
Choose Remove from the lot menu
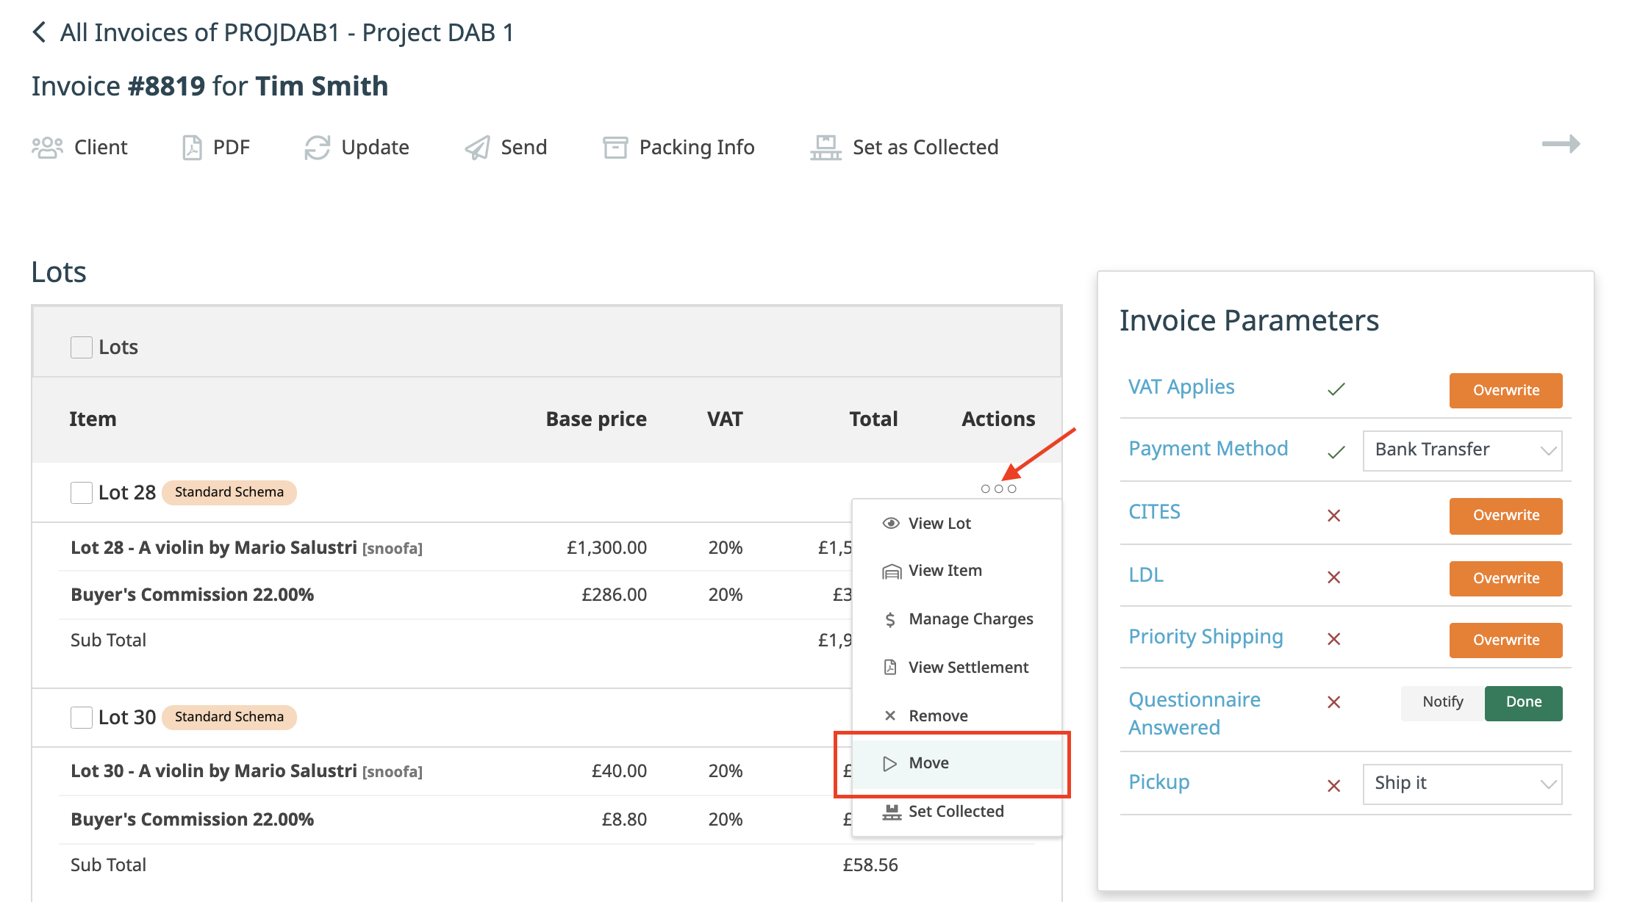point(956,715)
